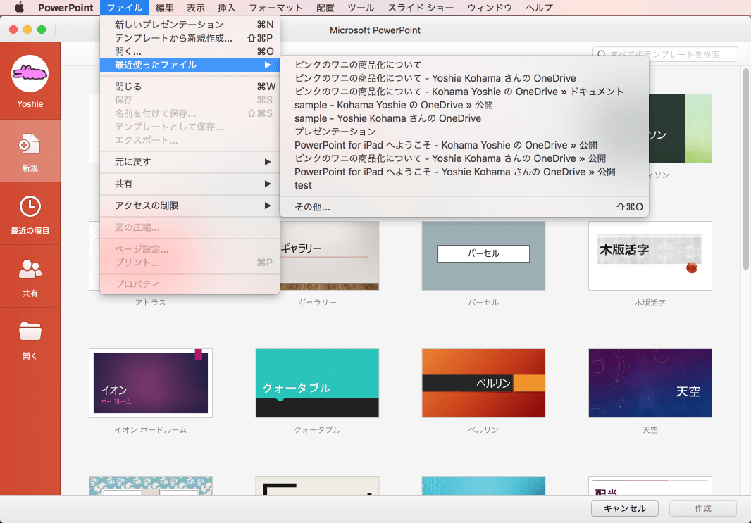Open the 挿入 menu
751x523 pixels.
(x=227, y=8)
